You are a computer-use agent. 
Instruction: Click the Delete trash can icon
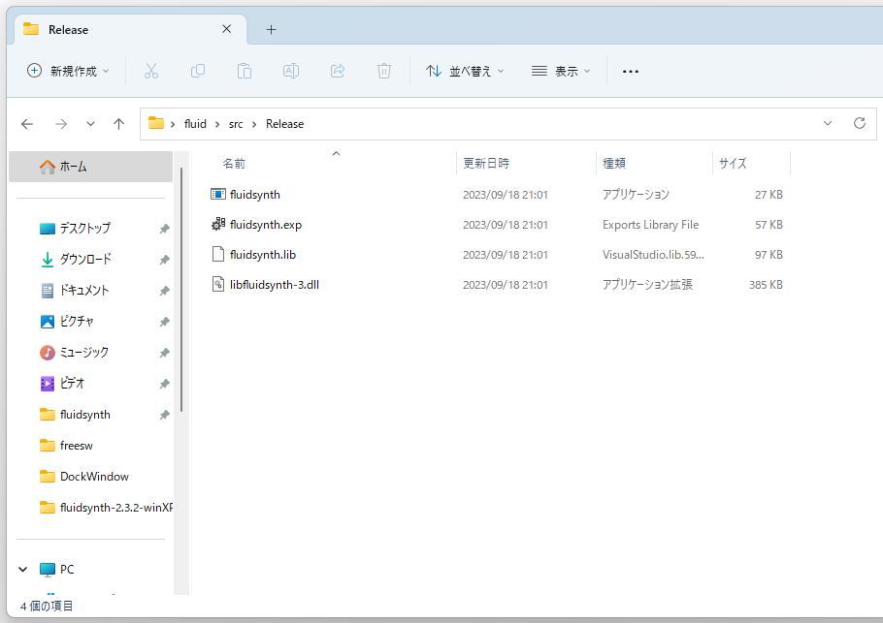[x=384, y=71]
